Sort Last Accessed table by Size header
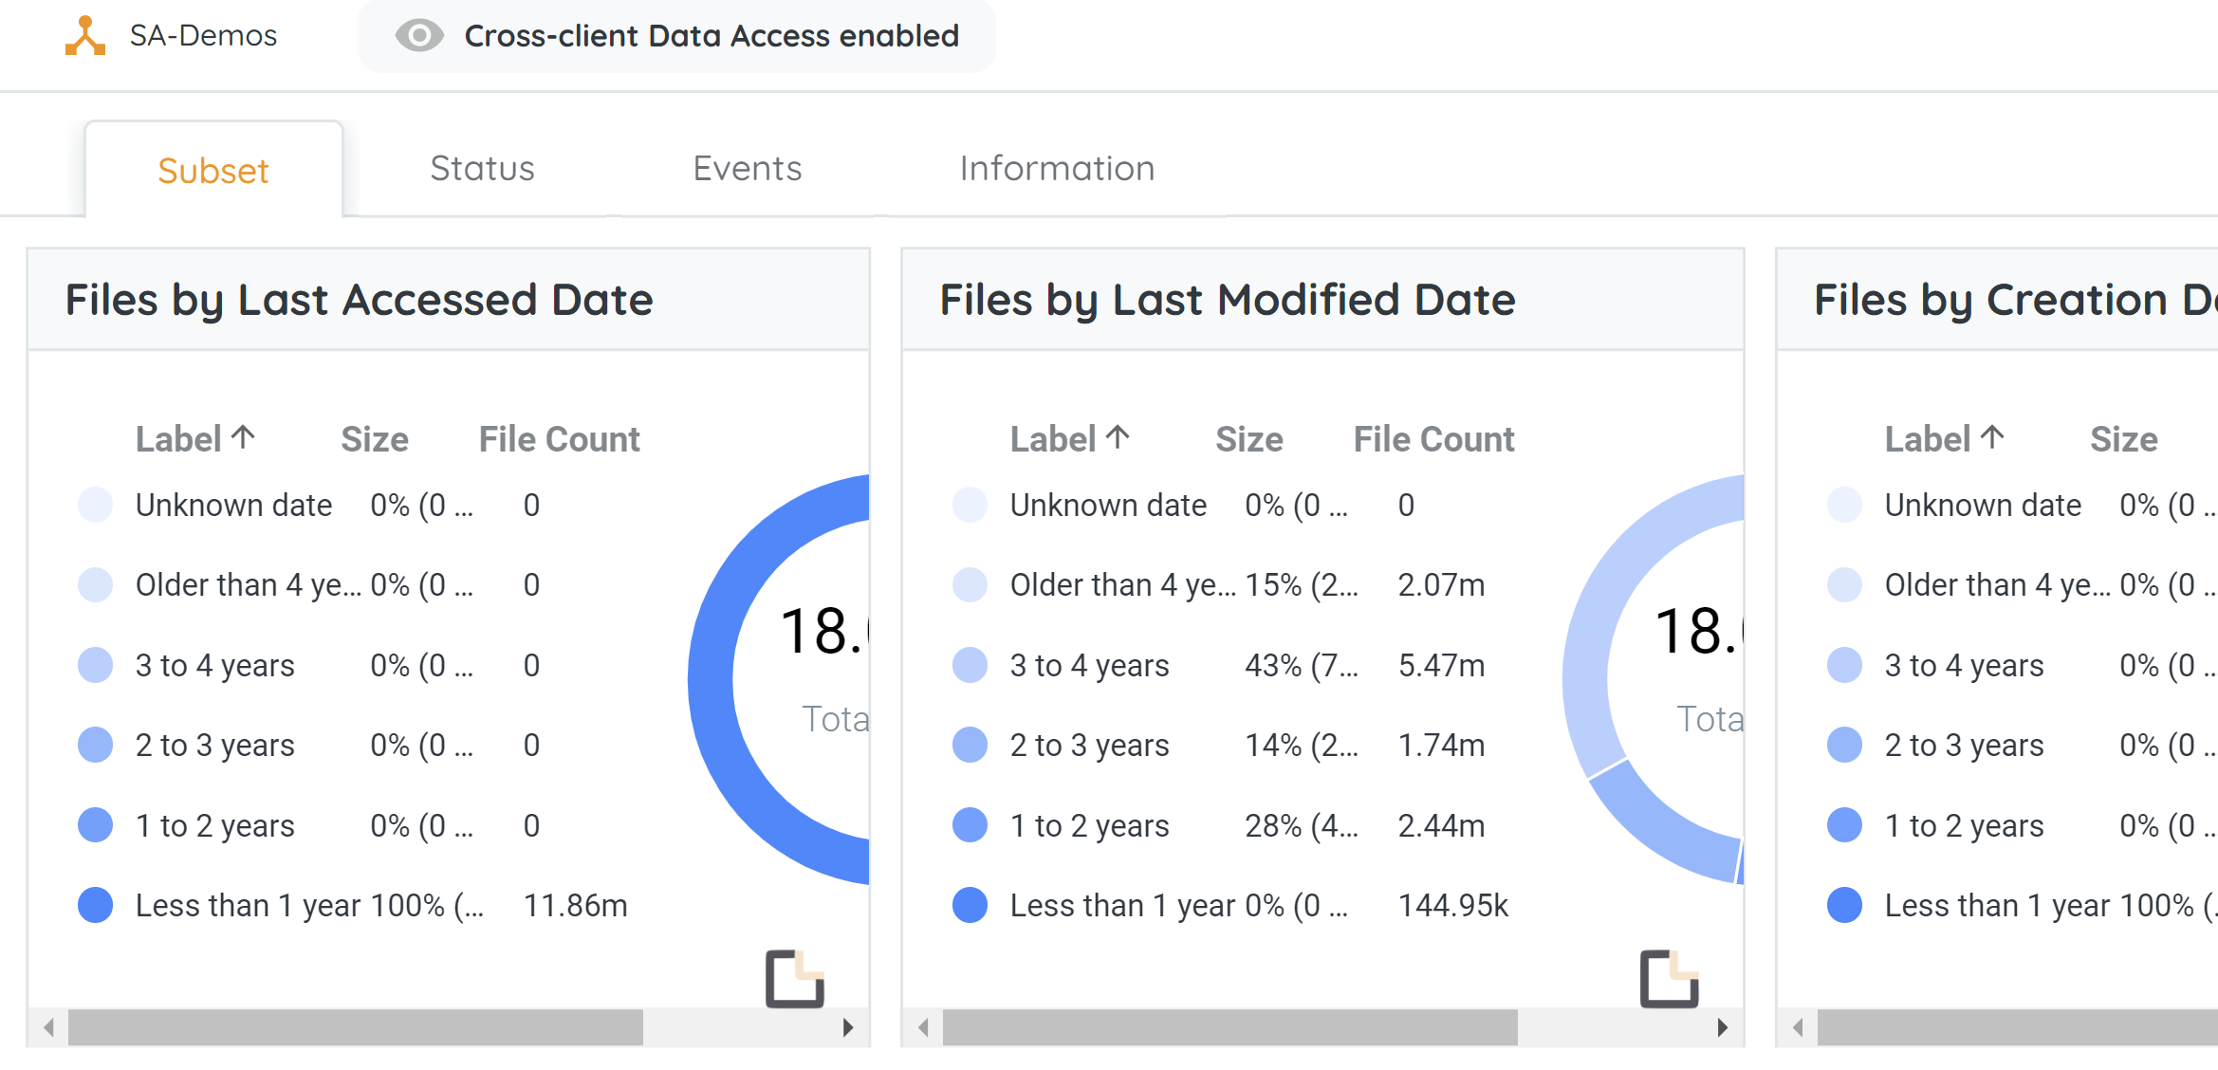Screen dimensions: 2218x1070 pyautogui.click(x=374, y=439)
